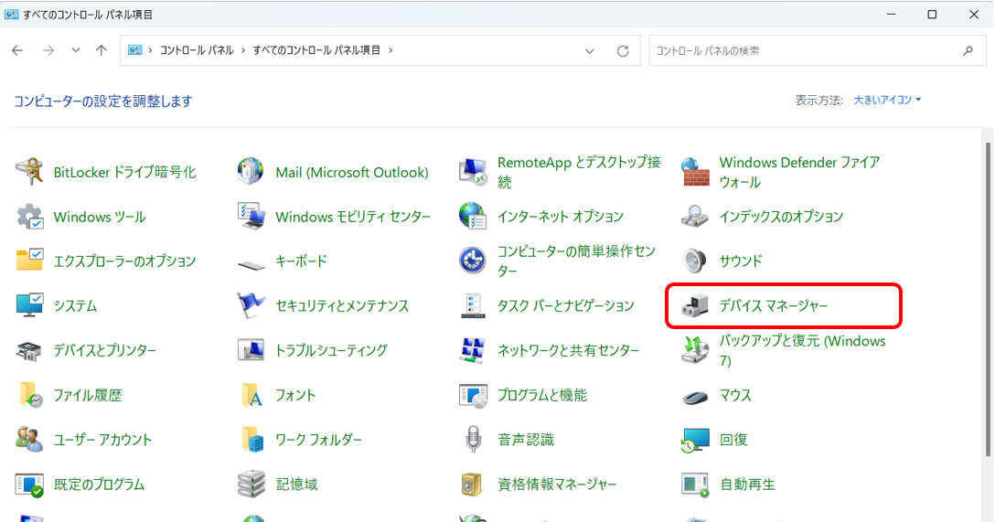
Task: Expand the chevron after すべてのコントロール パネル項目 breadcrumb
Action: coord(391,50)
